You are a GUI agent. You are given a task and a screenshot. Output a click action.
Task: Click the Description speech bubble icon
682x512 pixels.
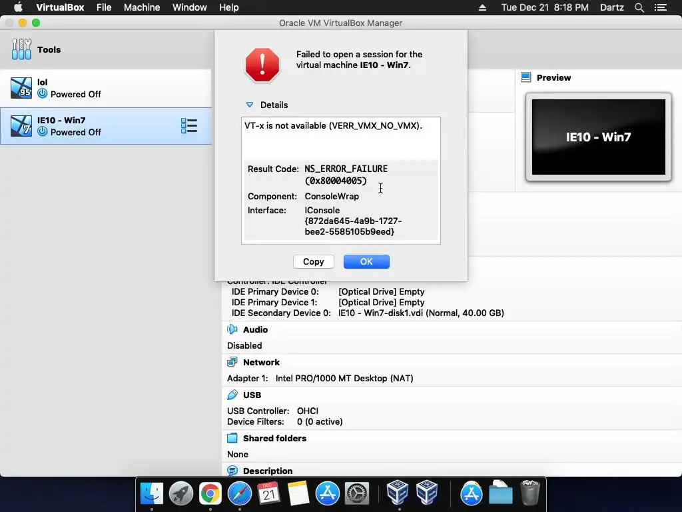point(232,471)
